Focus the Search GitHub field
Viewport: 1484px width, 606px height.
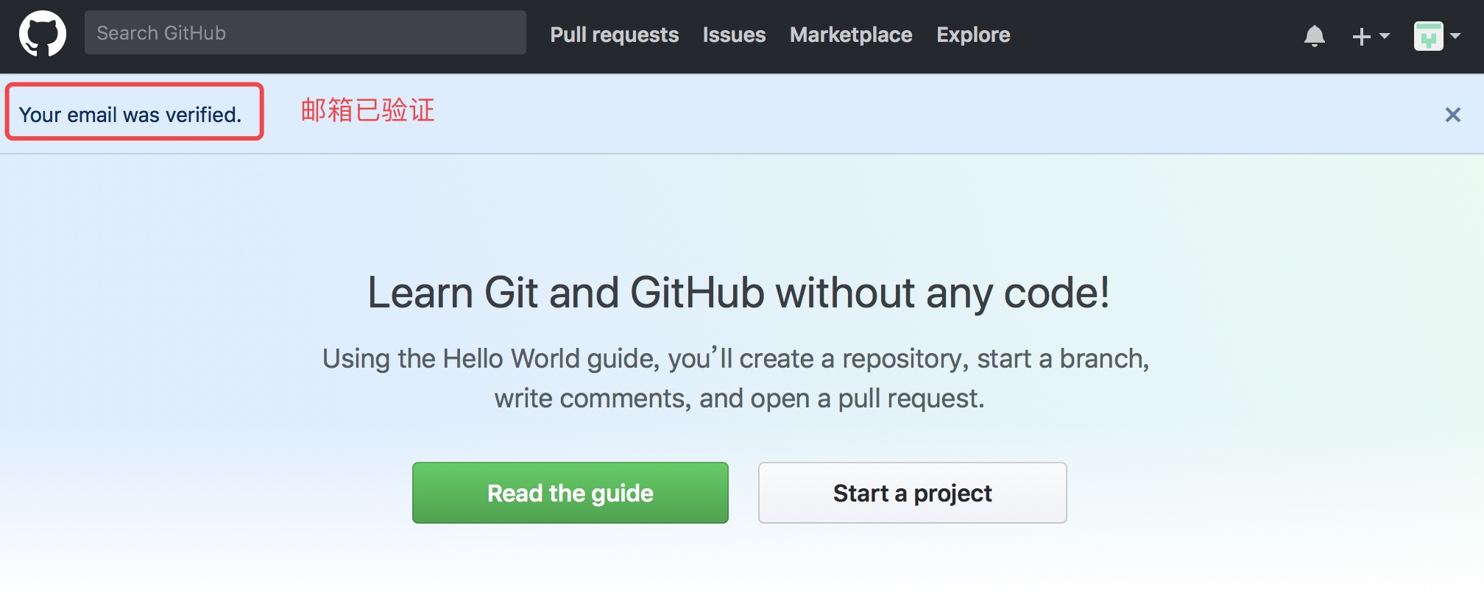(x=305, y=32)
